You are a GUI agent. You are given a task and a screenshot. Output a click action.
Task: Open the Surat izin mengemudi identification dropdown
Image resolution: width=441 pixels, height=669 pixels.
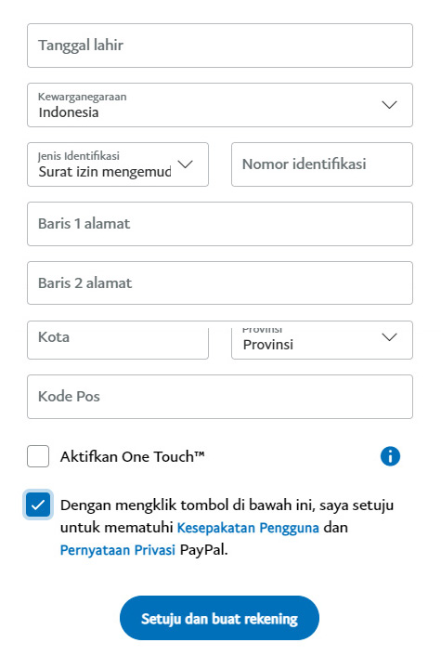(x=118, y=164)
